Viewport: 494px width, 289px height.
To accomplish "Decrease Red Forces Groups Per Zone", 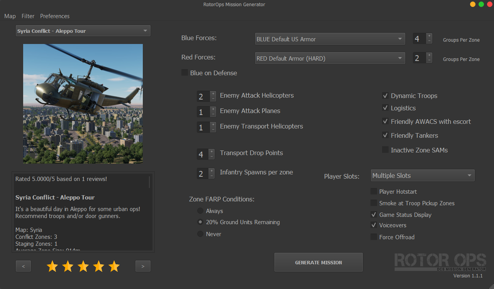I will click(x=429, y=61).
